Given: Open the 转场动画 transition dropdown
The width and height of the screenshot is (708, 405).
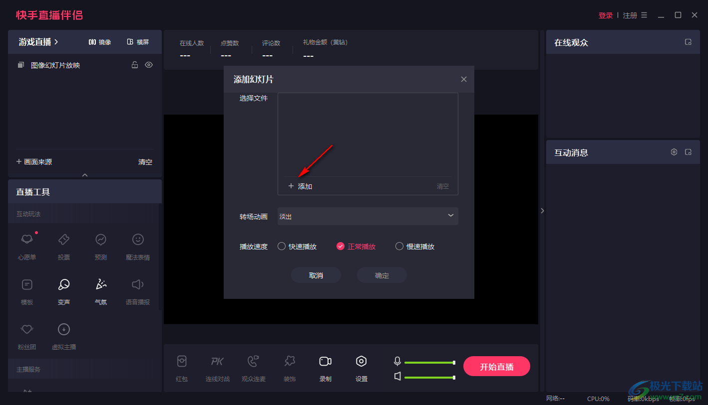Looking at the screenshot, I should click(368, 216).
